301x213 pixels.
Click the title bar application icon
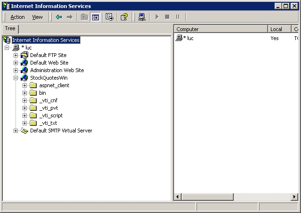pos(7,6)
